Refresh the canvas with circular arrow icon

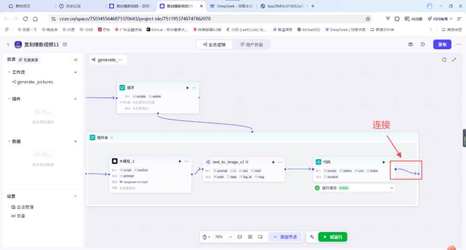(444, 59)
